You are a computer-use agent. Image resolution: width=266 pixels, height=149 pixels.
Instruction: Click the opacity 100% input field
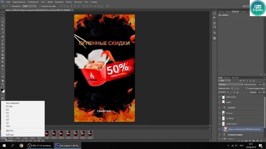(x=260, y=84)
